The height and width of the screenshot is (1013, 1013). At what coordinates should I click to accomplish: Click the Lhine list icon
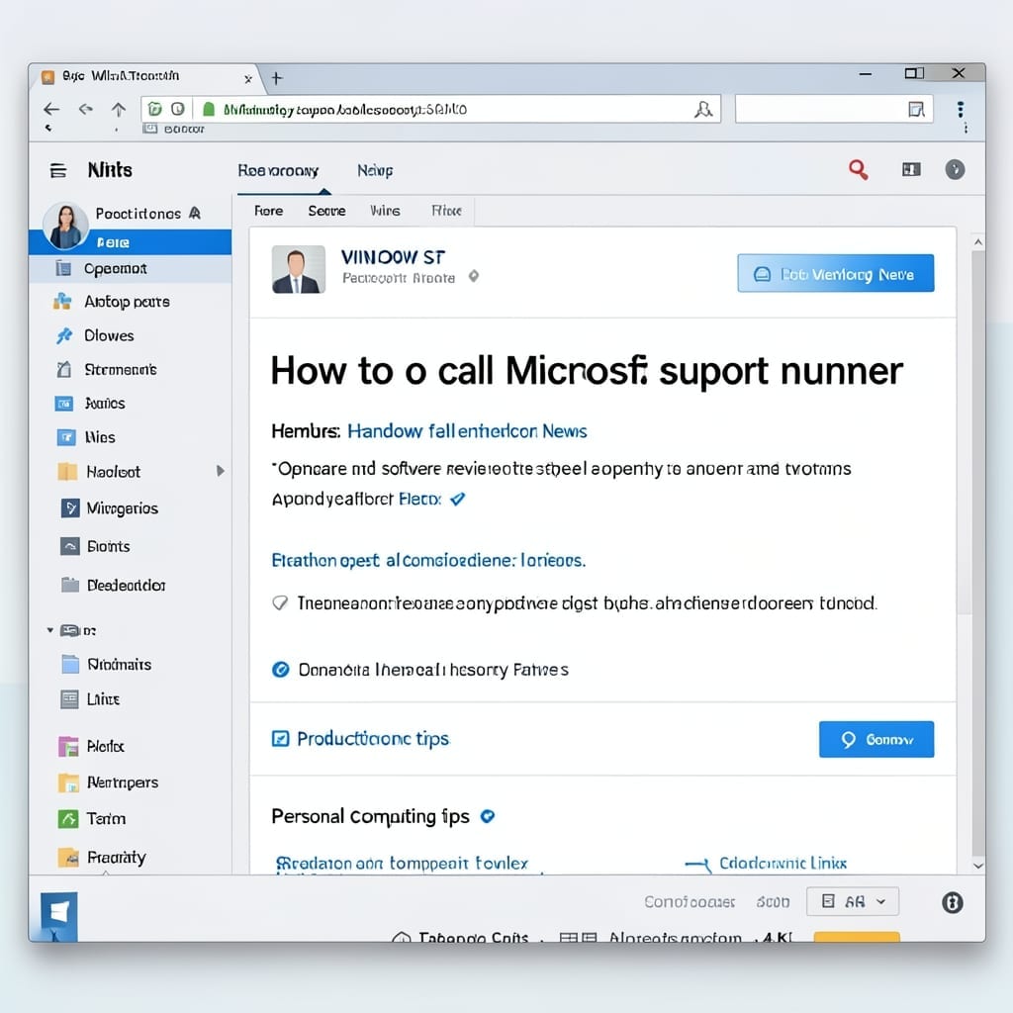pos(69,699)
